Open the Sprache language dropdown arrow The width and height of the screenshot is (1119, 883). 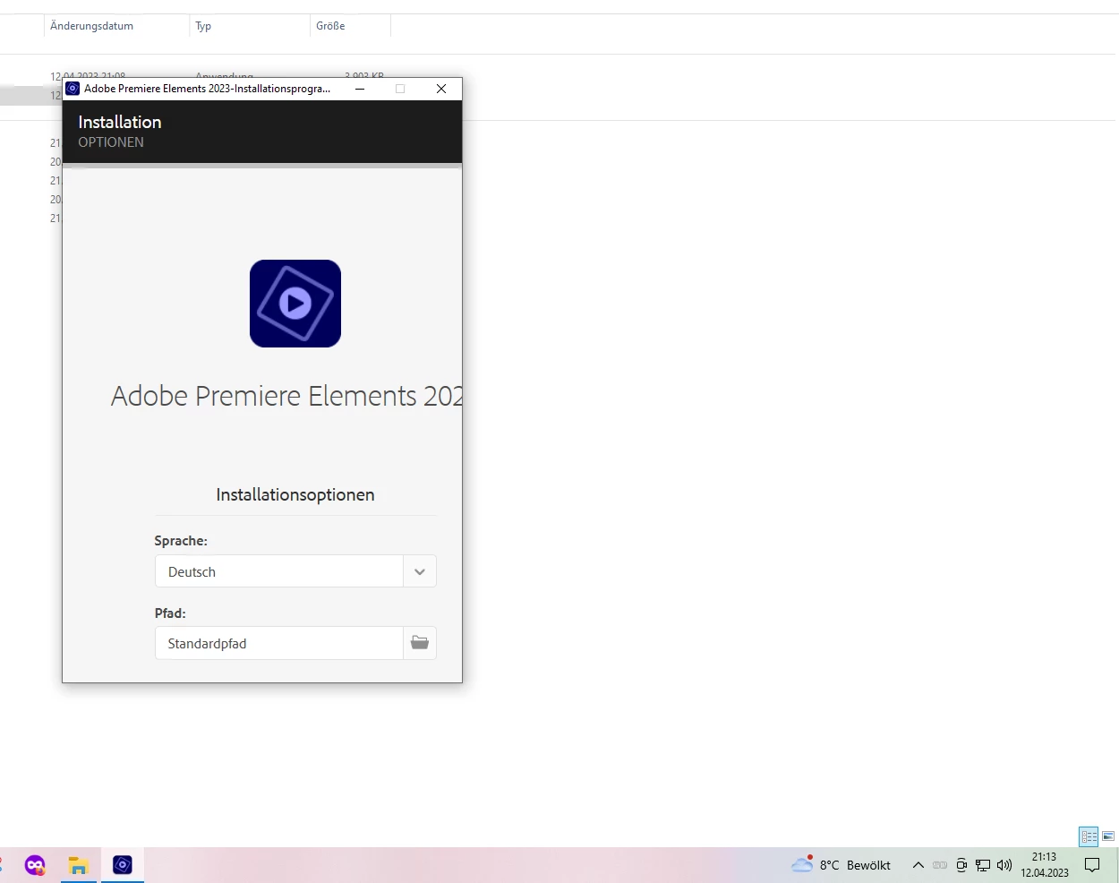[x=420, y=571]
